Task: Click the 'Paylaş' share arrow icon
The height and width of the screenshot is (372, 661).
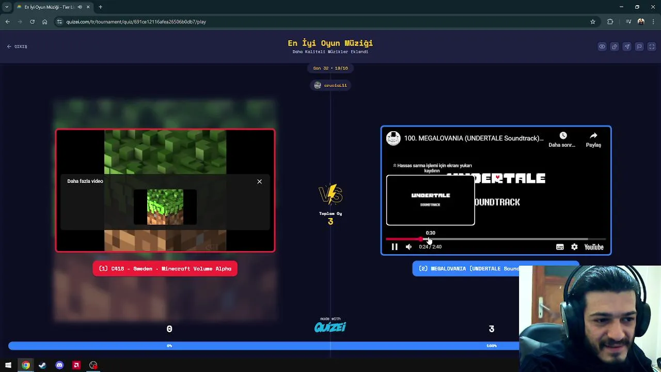Action: [593, 136]
